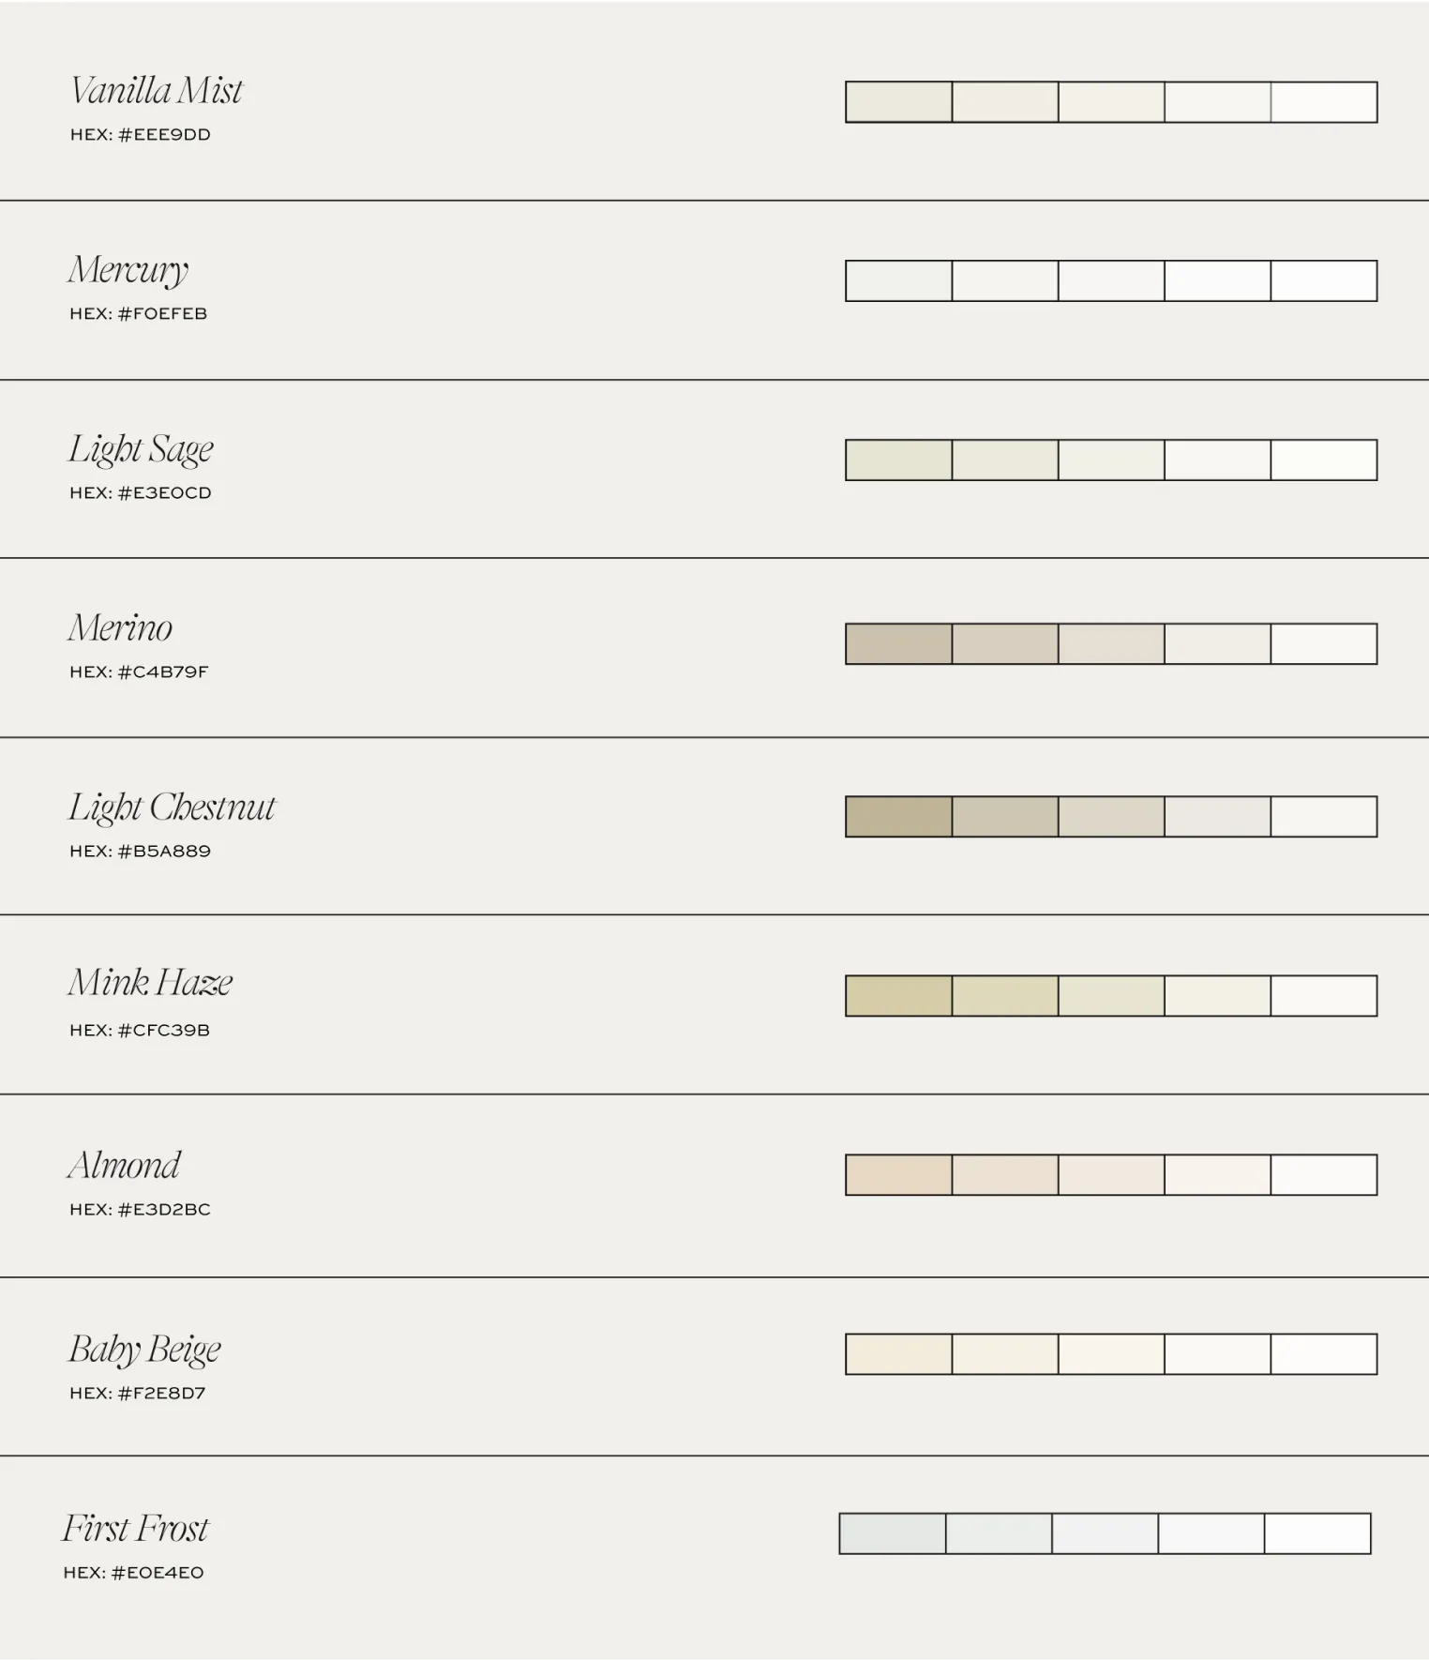Click the darkest Almond swatch
Screen dimensions: 1429x1660
coord(898,1175)
